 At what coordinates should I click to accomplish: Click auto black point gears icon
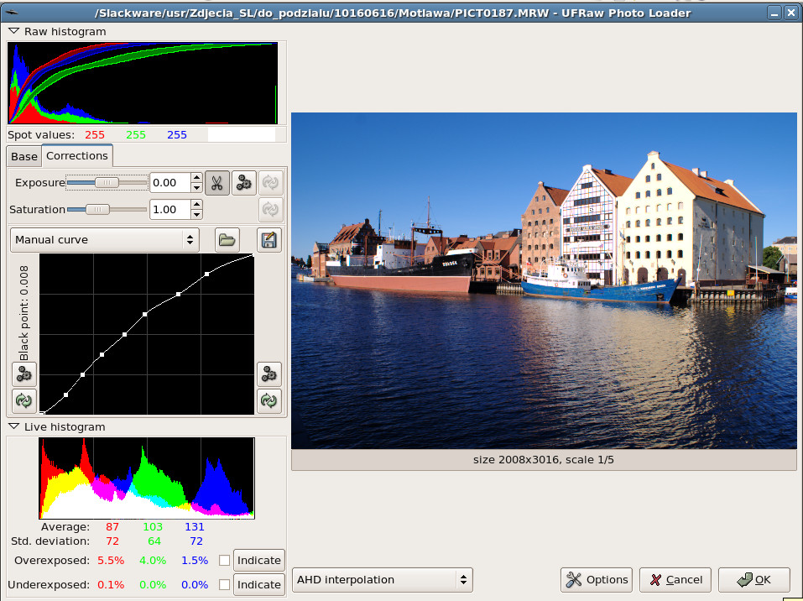click(24, 374)
